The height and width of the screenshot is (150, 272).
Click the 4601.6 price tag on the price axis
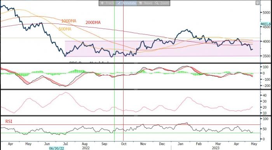tap(266, 24)
